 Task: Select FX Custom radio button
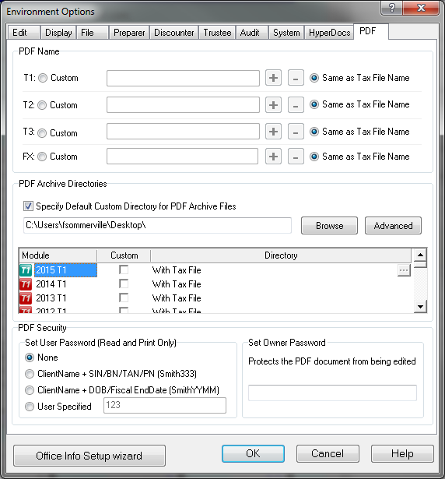tap(42, 157)
